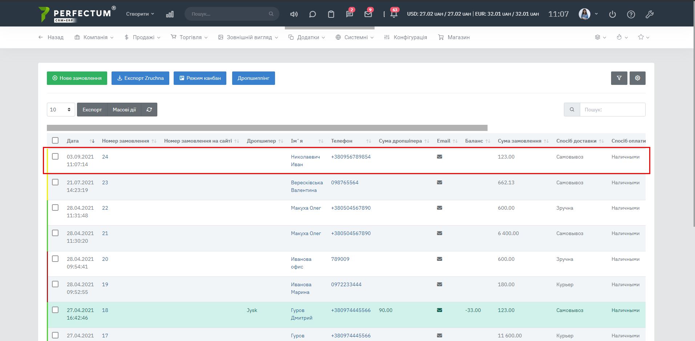
Task: Expand the user avatar dropdown
Action: coord(588,14)
